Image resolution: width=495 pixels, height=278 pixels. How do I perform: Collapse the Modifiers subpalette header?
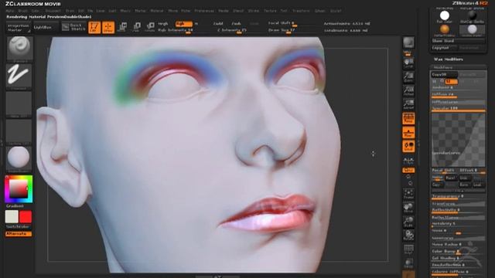[443, 67]
